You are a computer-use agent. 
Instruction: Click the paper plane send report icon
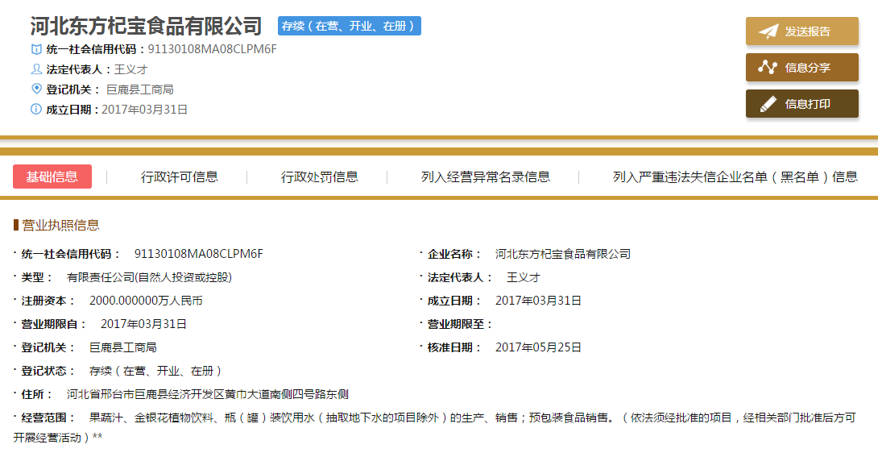[x=768, y=31]
